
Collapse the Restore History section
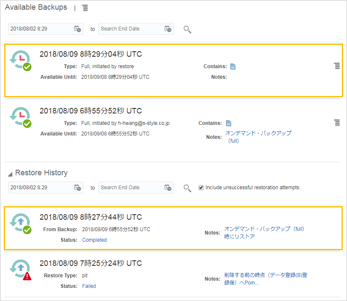tap(10, 174)
